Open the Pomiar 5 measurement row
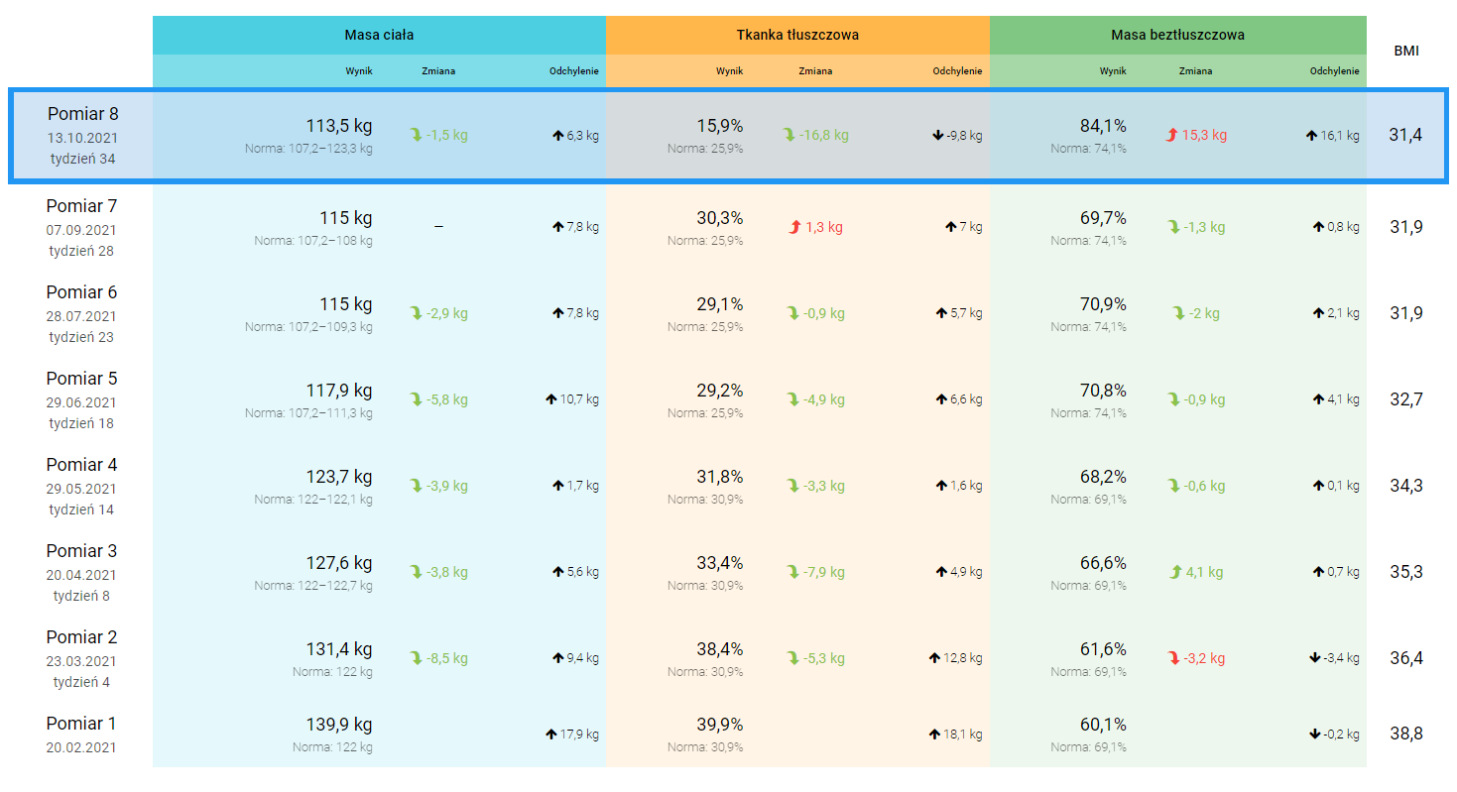 [728, 399]
